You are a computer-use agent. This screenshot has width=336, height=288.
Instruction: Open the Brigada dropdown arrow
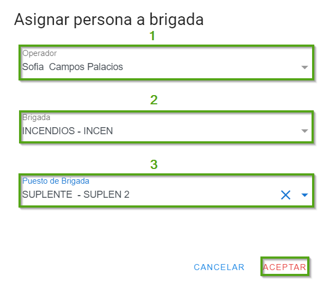point(304,132)
